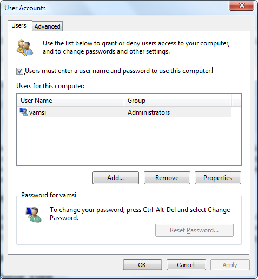The height and width of the screenshot is (279, 258).
Task: Click the Administrators group cell
Action: click(149, 112)
